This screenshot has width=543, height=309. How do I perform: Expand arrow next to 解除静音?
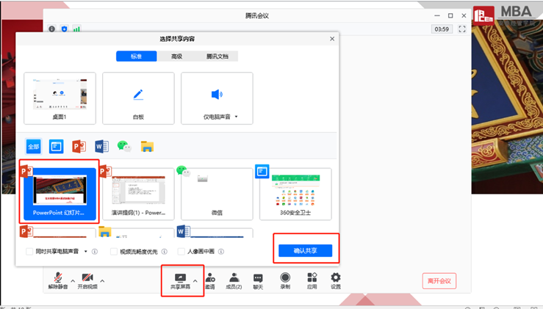(x=71, y=280)
